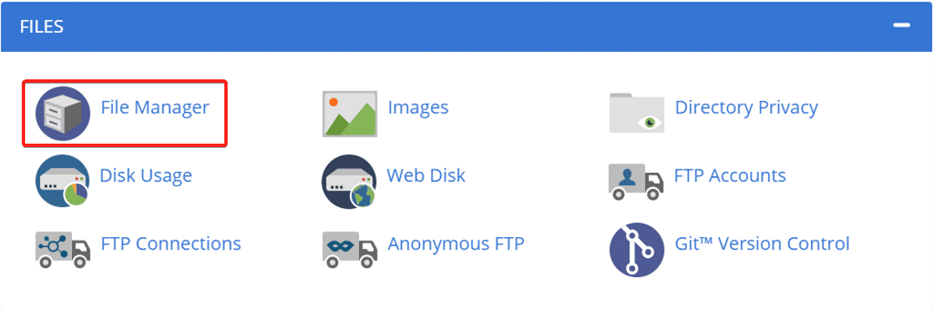Select the FTP Connections truck icon
This screenshot has width=934, height=309.
point(63,249)
